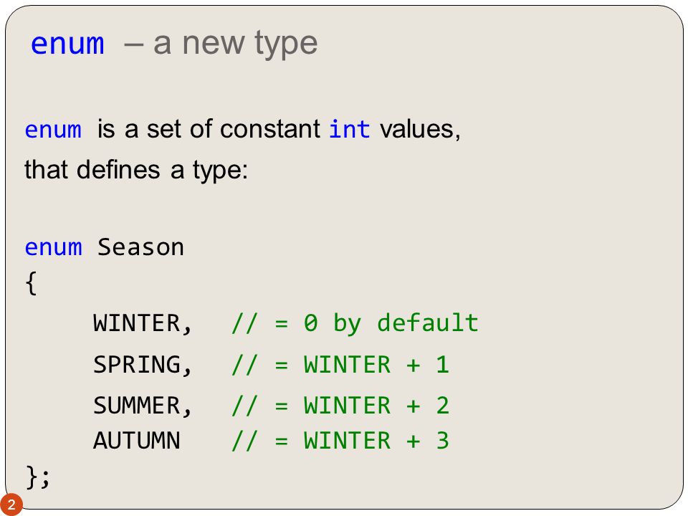Viewport: 688px width, 516px height.
Task: Click the word 'constant' in description
Action: [270, 130]
